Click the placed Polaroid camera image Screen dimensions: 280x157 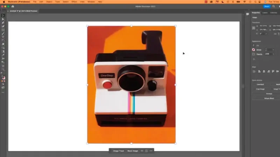coord(131,85)
